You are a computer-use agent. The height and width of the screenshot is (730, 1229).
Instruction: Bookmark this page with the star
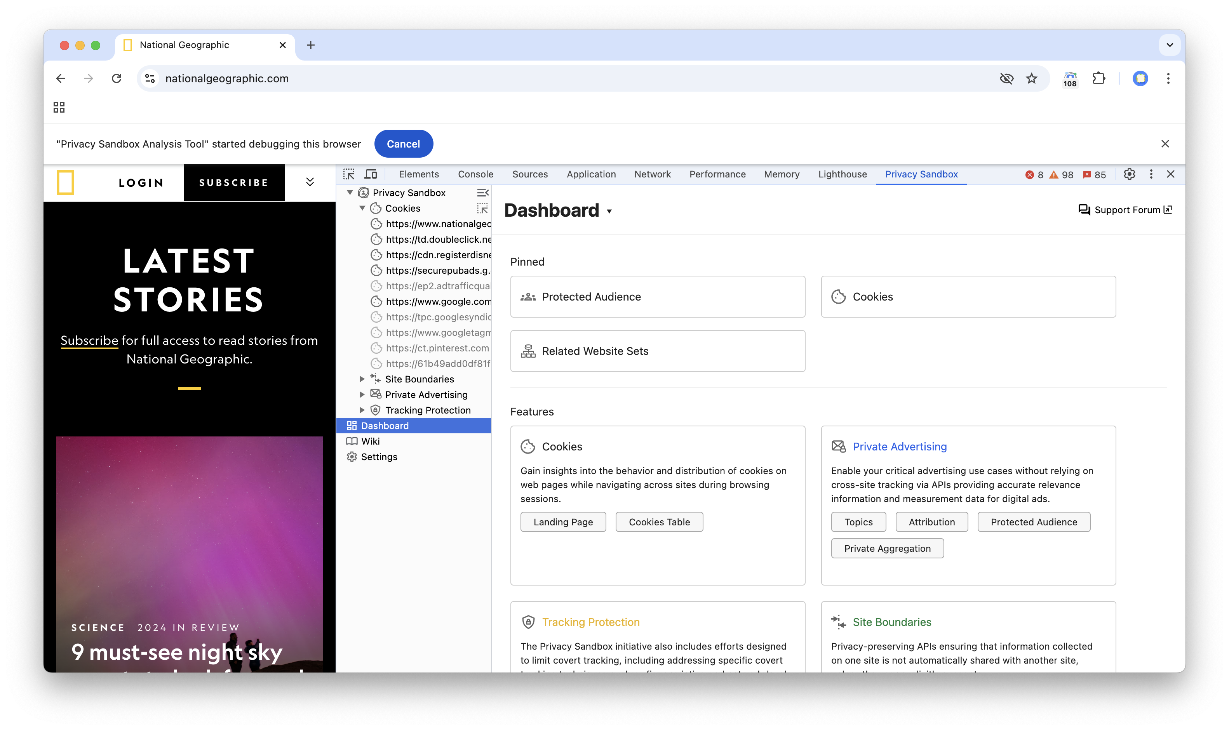(1031, 78)
